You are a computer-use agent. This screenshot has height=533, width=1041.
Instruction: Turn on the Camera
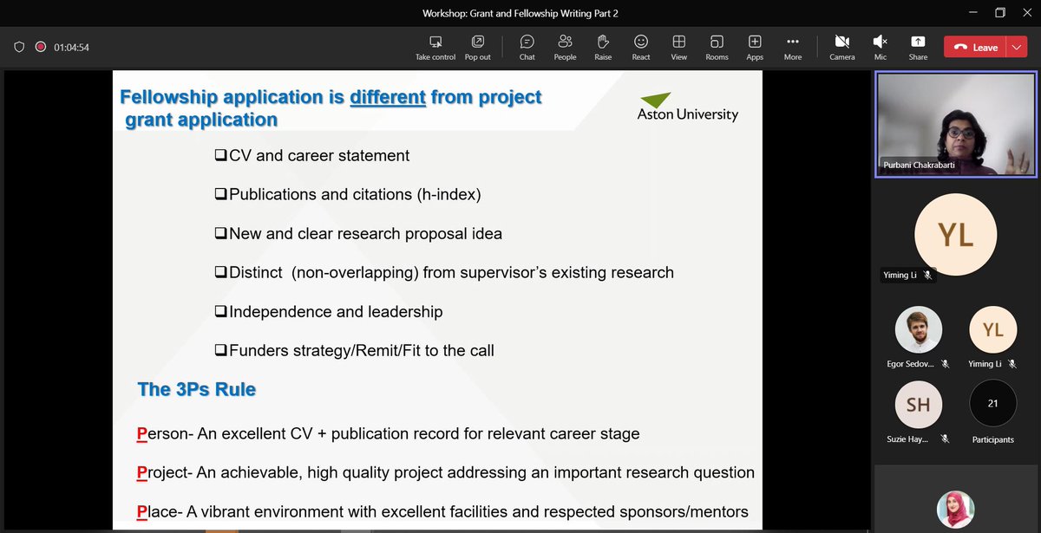pos(841,48)
